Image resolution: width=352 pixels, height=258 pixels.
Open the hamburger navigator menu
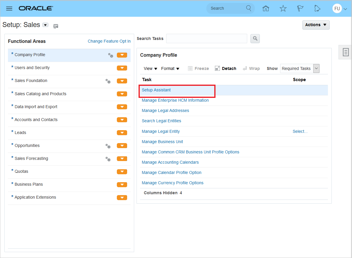[9, 9]
